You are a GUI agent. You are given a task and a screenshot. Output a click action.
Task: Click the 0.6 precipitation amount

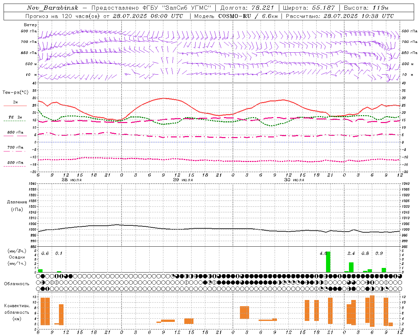pyautogui.click(x=45, y=254)
